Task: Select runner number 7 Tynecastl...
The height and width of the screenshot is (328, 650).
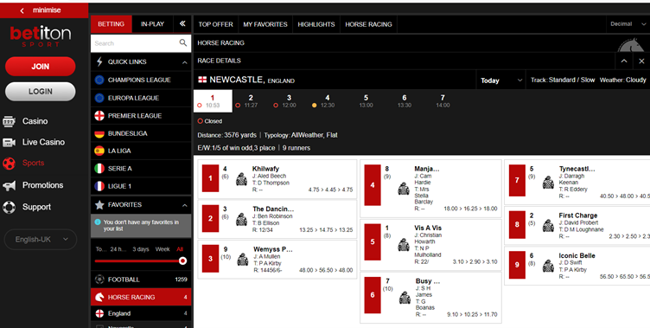Action: click(517, 180)
